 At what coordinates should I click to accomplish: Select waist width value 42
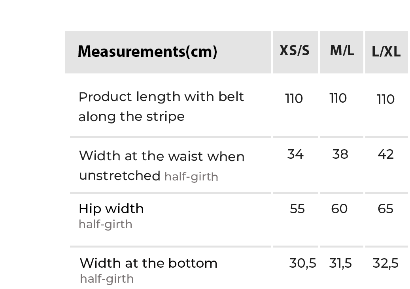[386, 154]
